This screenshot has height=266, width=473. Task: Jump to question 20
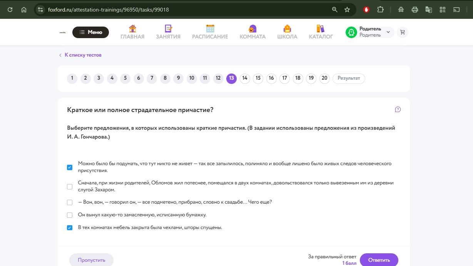coord(324,79)
